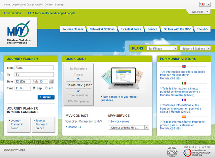Open the Legal notice link
Image resolution: width=215 pixels, height=158 pixels.
(18, 5)
